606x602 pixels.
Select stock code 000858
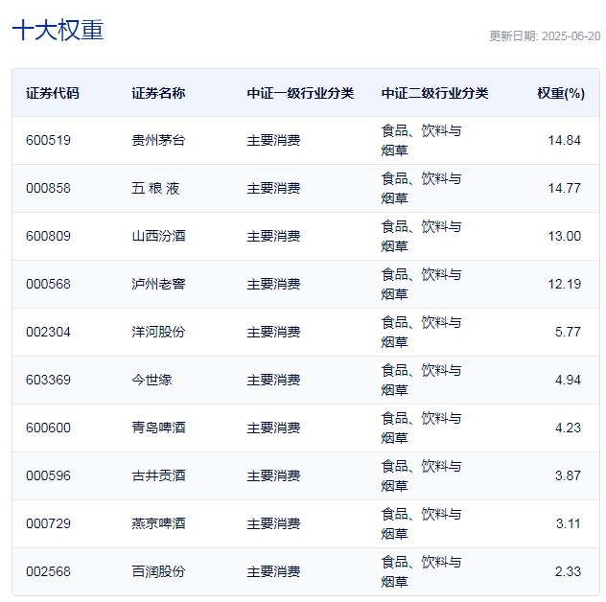click(x=48, y=188)
